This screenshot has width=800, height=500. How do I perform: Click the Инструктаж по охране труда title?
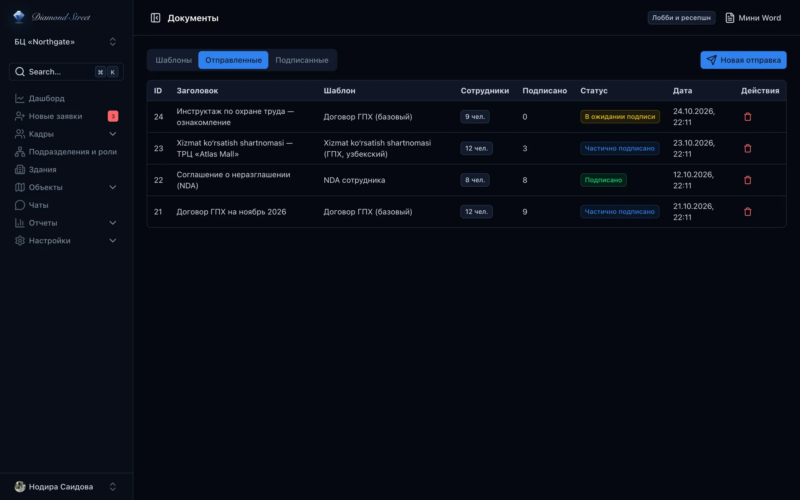pyautogui.click(x=235, y=117)
